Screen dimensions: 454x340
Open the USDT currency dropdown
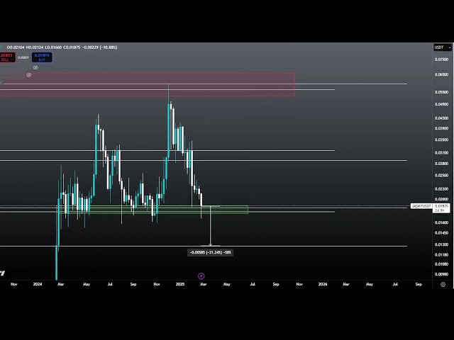pyautogui.click(x=442, y=47)
